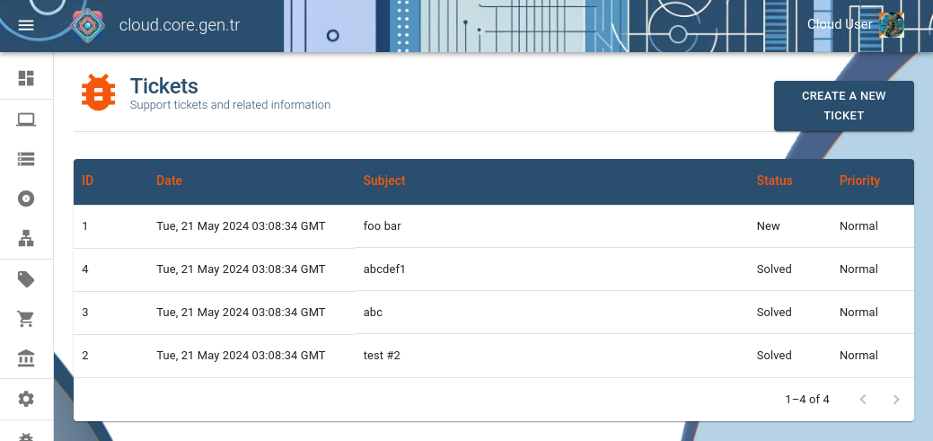Image resolution: width=933 pixels, height=441 pixels.
Task: Click Support tickets and related information subtitle
Action: point(230,105)
